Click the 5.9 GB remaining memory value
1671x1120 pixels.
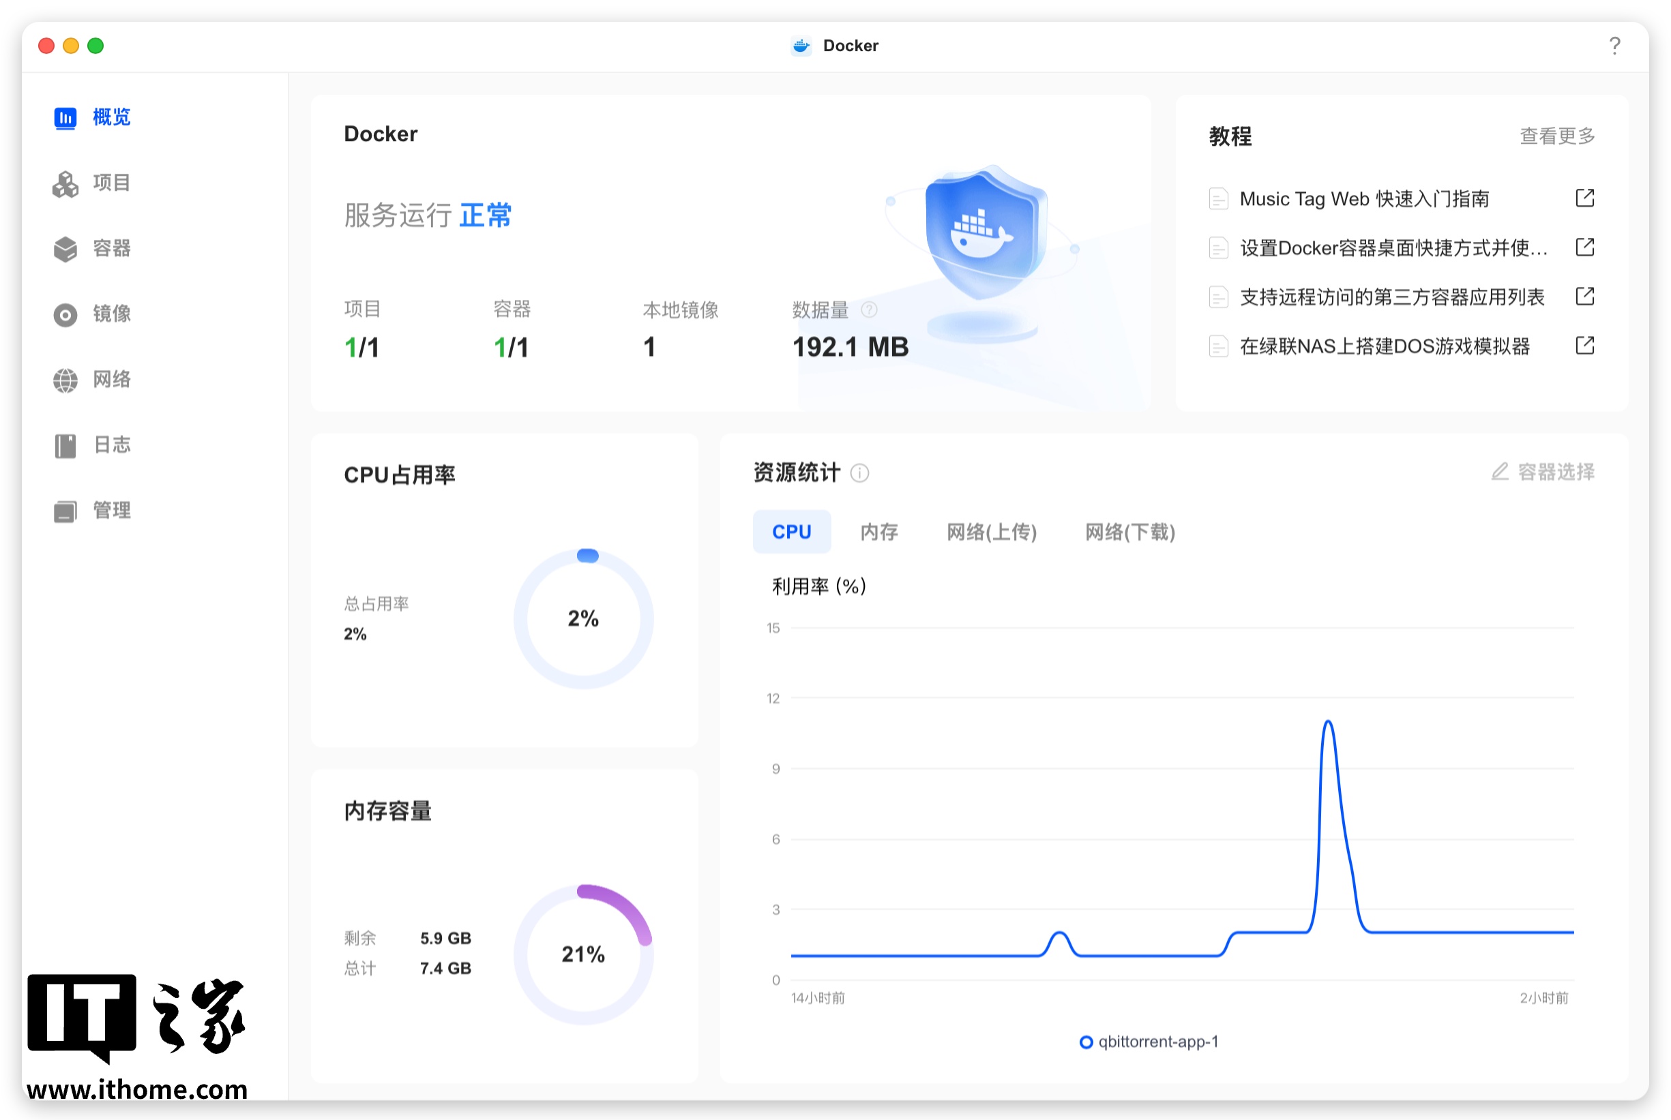(445, 939)
